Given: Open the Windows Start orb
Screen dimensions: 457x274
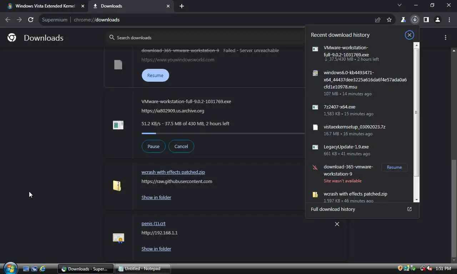Looking at the screenshot, I should [x=10, y=268].
